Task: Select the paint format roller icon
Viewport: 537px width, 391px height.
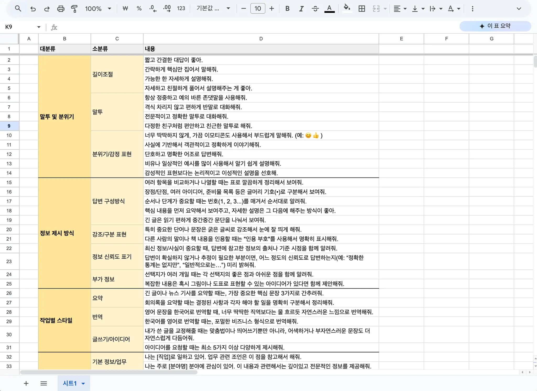Action: 74,9
